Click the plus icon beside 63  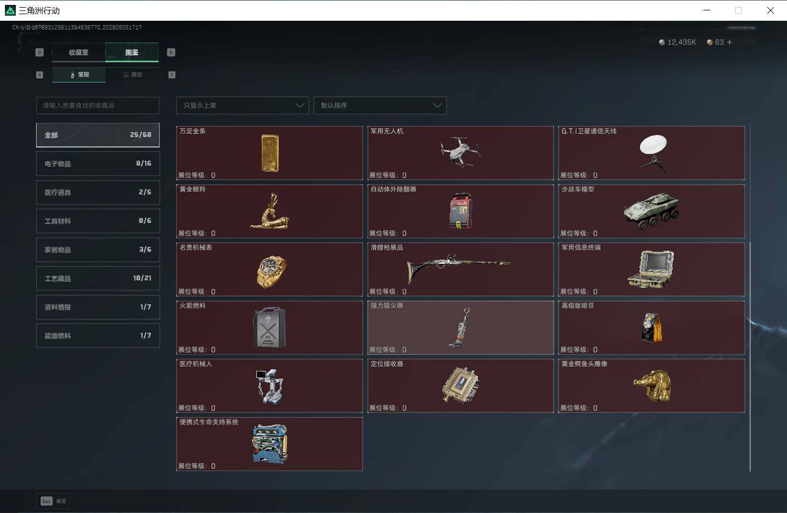[x=729, y=42]
